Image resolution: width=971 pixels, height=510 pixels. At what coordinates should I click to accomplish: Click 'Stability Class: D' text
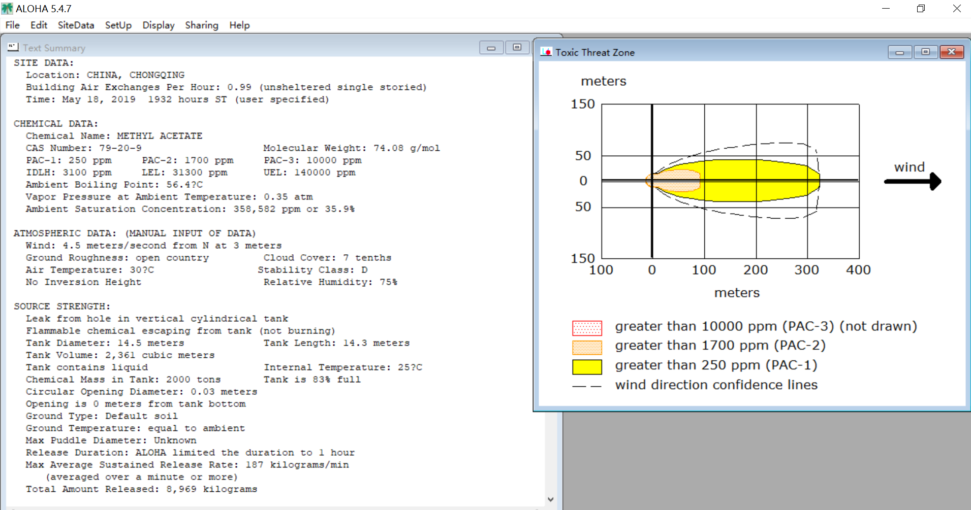point(312,270)
